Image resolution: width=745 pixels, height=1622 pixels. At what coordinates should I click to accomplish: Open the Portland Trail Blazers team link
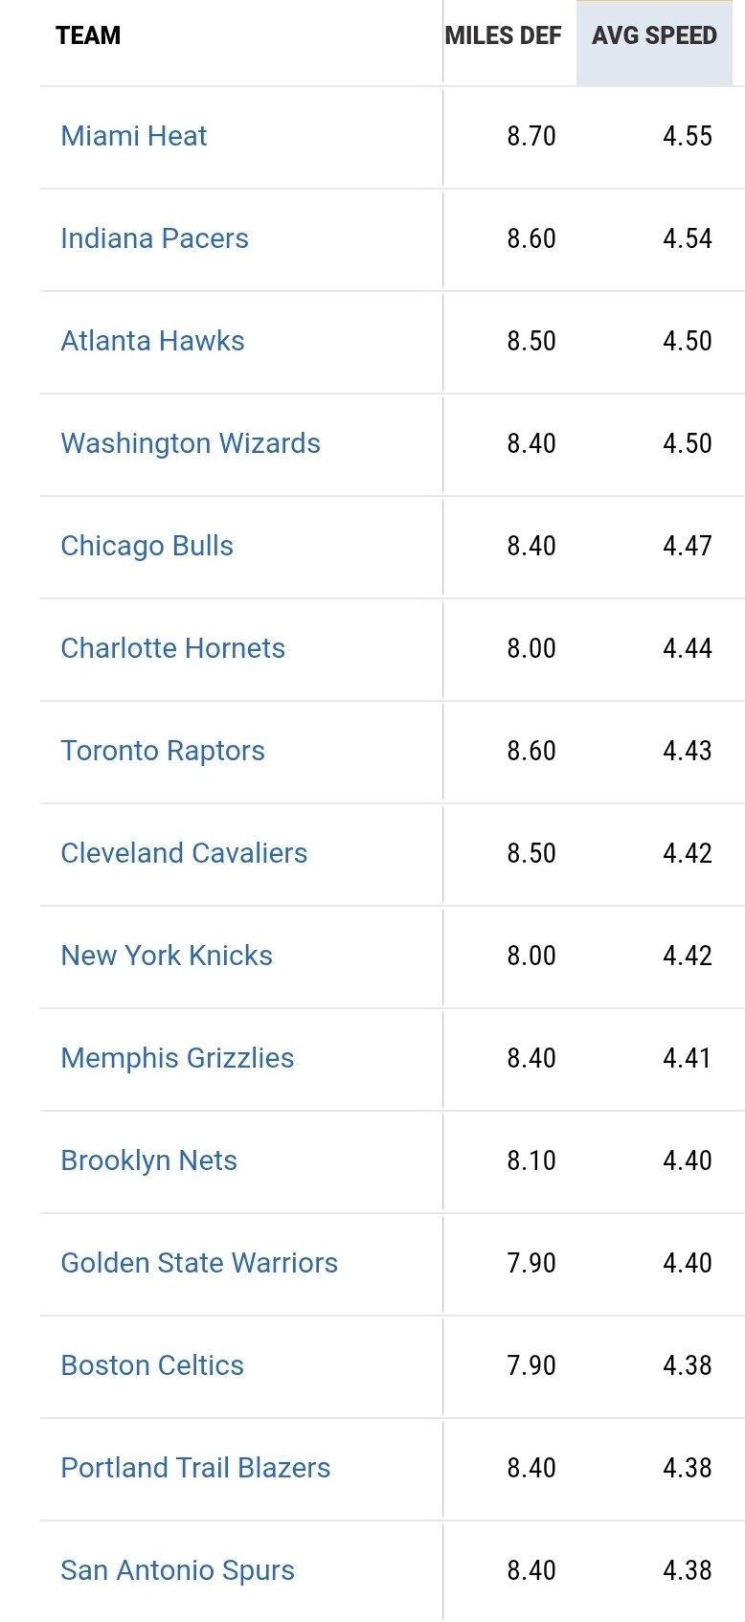point(195,1468)
